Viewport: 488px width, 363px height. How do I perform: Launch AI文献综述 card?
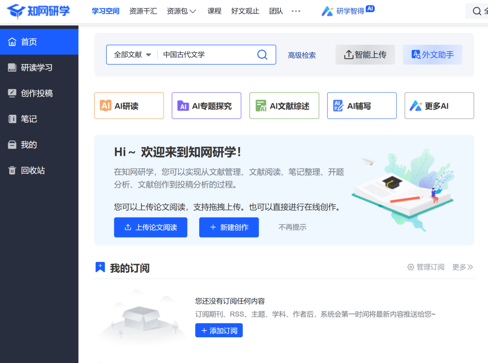[284, 106]
